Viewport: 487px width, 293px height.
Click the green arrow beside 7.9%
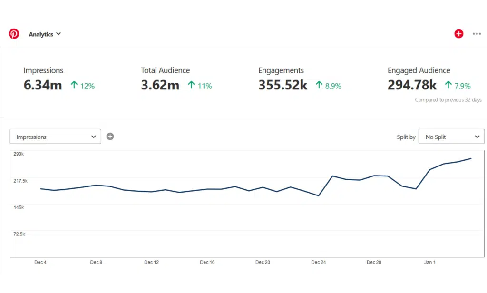448,86
